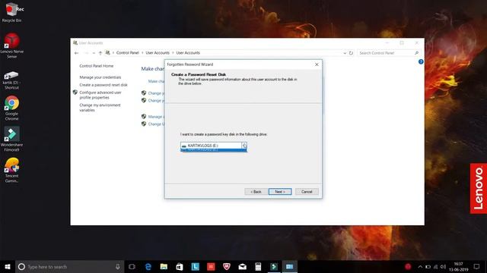Open Change my environment variables link
The height and width of the screenshot is (273, 487).
[100, 108]
